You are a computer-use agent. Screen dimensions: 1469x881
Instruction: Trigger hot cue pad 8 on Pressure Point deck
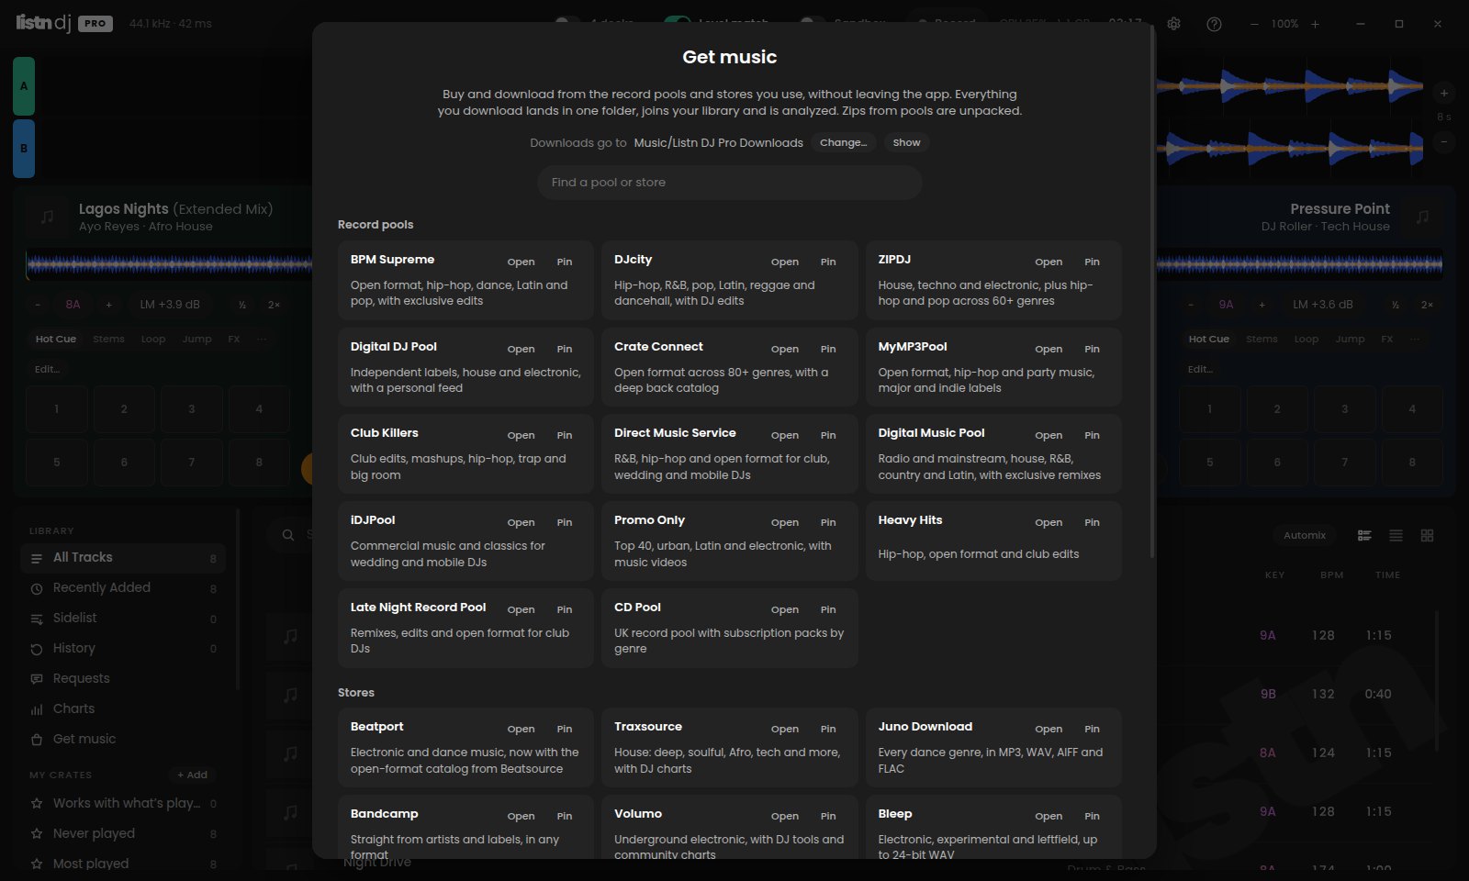point(1412,463)
